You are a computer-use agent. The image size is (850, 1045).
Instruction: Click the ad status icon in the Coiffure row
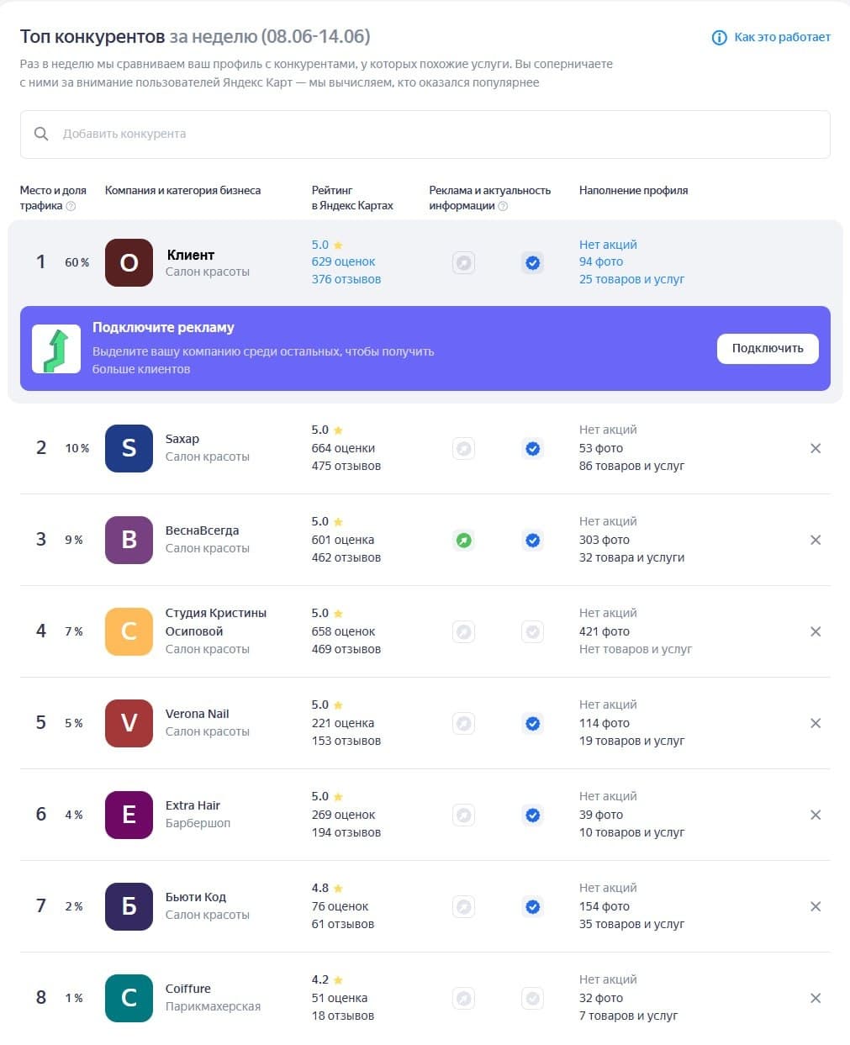(463, 999)
